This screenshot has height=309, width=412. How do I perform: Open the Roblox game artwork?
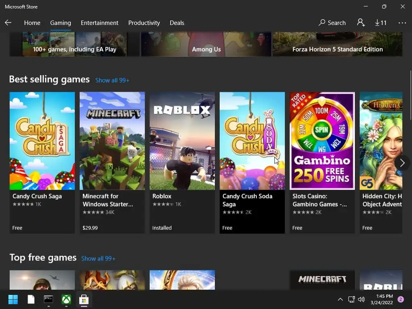click(x=182, y=141)
